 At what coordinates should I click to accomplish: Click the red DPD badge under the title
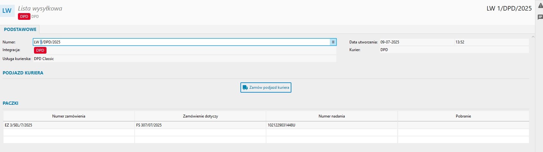pos(24,17)
